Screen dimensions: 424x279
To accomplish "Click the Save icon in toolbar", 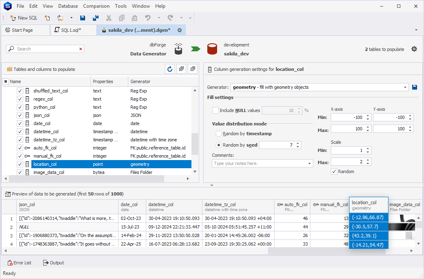I will pyautogui.click(x=83, y=18).
